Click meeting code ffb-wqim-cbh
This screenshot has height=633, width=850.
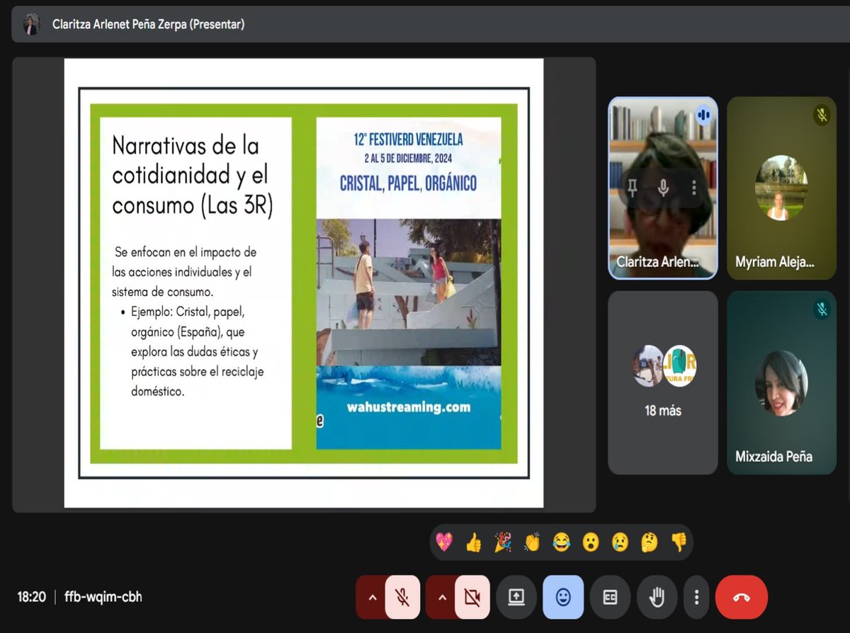pos(103,597)
